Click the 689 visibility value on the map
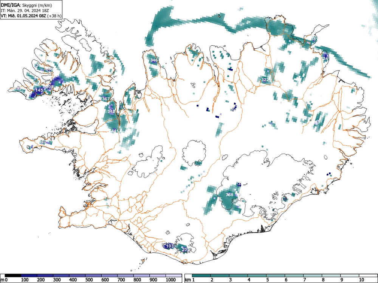The image size is (378, 283). pos(50,69)
